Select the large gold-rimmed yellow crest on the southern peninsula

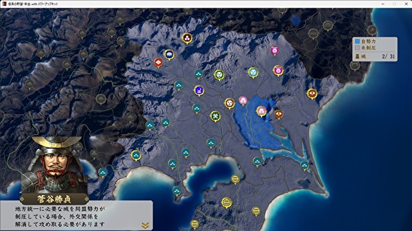226,203
